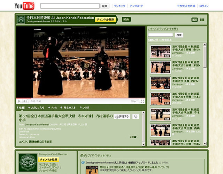Click the info panel scrollbar up arrow
Screen dimensions: 223x174
pyautogui.click(x=144, y=113)
